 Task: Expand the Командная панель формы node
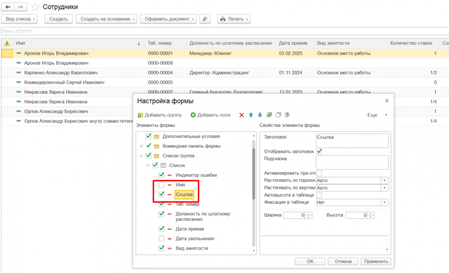pos(141,146)
